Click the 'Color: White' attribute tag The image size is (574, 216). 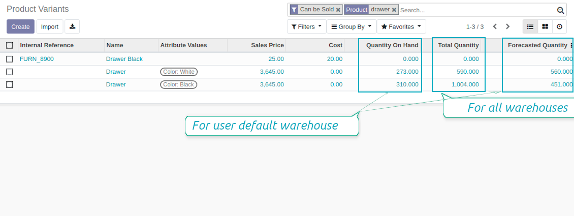pyautogui.click(x=179, y=72)
